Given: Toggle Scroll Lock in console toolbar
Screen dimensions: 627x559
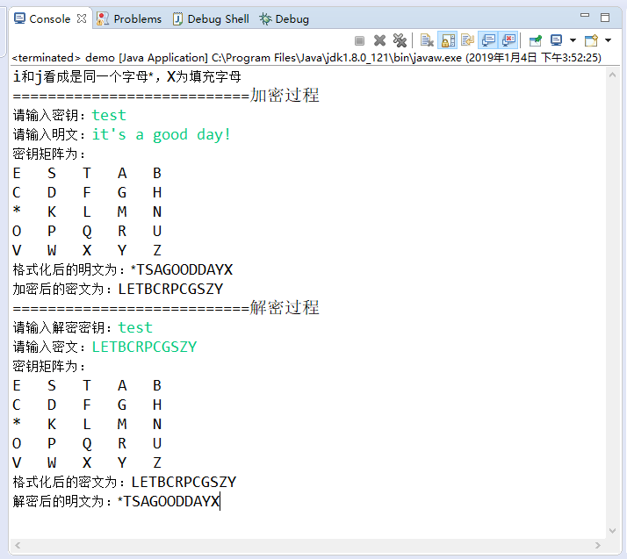Looking at the screenshot, I should point(448,40).
